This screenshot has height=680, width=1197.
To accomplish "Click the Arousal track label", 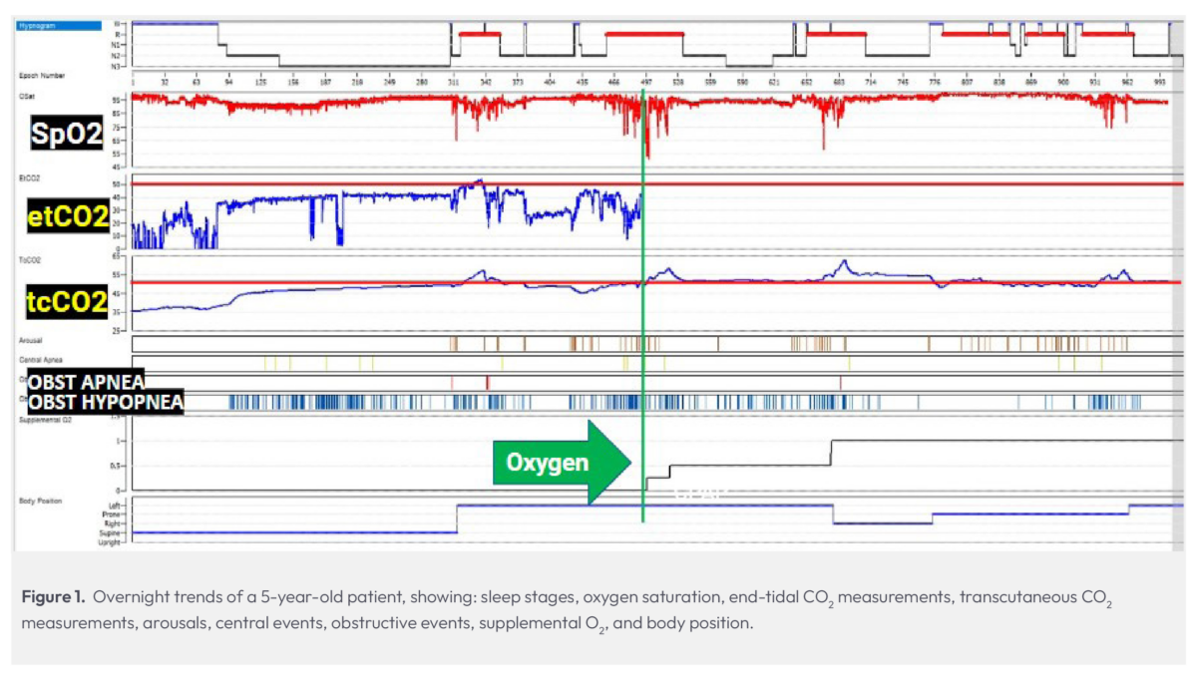I will point(31,340).
